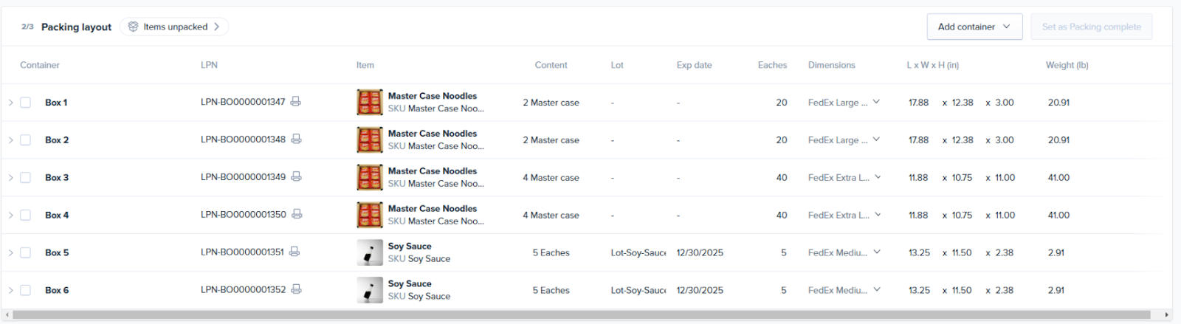The width and height of the screenshot is (1181, 324).
Task: Select the Box 1 checkbox
Action: (x=26, y=103)
